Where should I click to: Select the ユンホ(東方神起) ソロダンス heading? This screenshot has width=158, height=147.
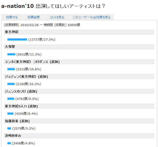tap(32, 62)
